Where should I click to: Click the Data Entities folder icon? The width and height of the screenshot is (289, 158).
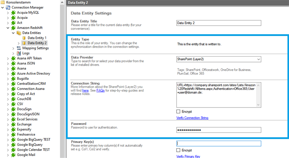click(x=19, y=32)
